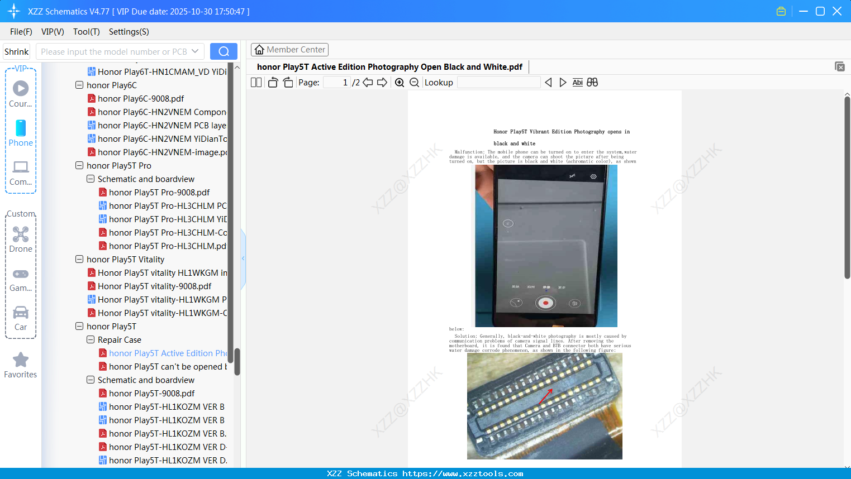The image size is (851, 479).
Task: Collapse the honor Play5T Pro folder
Action: tap(79, 165)
